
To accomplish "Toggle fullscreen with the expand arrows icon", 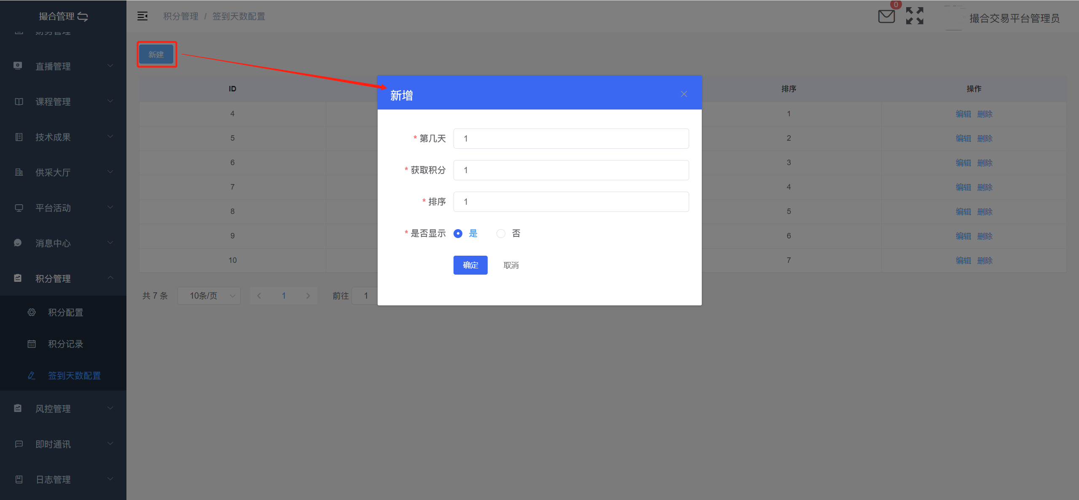I will click(x=915, y=16).
